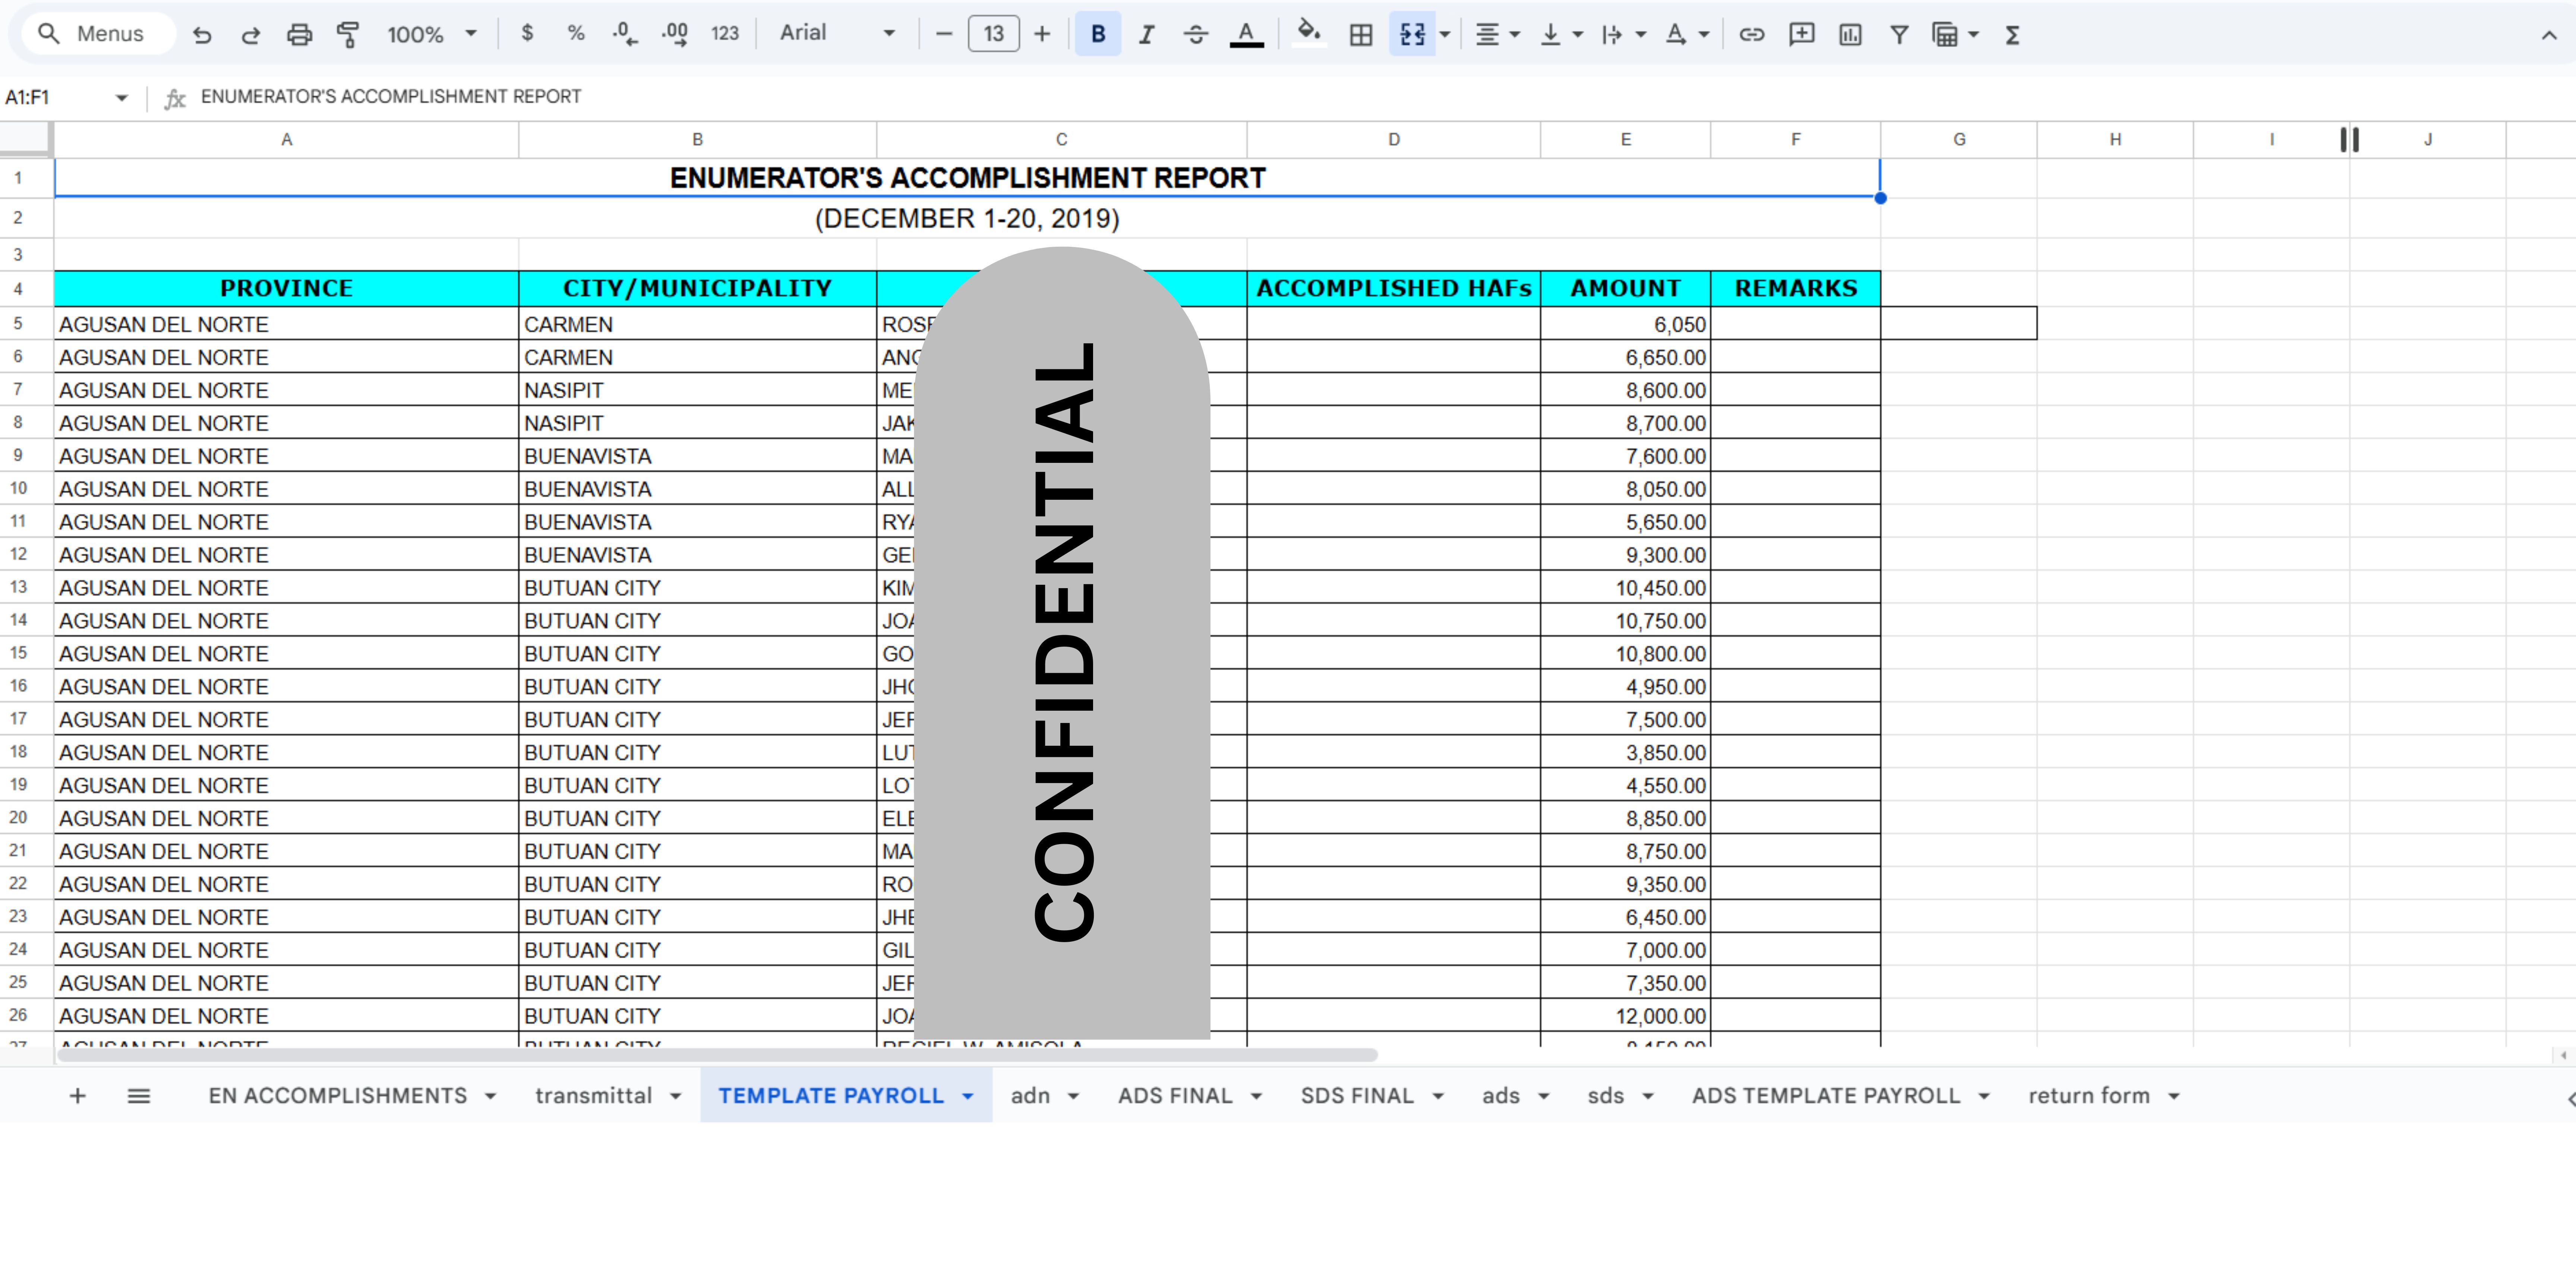The height and width of the screenshot is (1288, 2576).
Task: Select the PROVINCE header cell
Action: [x=286, y=289]
